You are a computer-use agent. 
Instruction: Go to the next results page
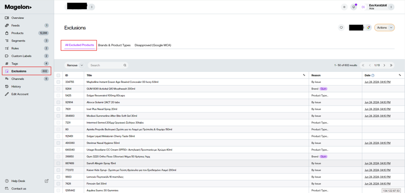point(384,65)
